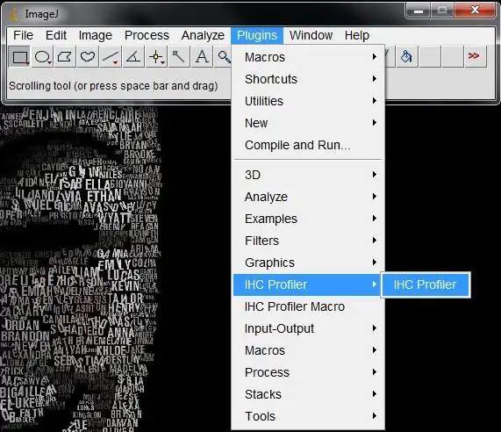Expand the New submenu
501x432 pixels.
[x=308, y=123]
